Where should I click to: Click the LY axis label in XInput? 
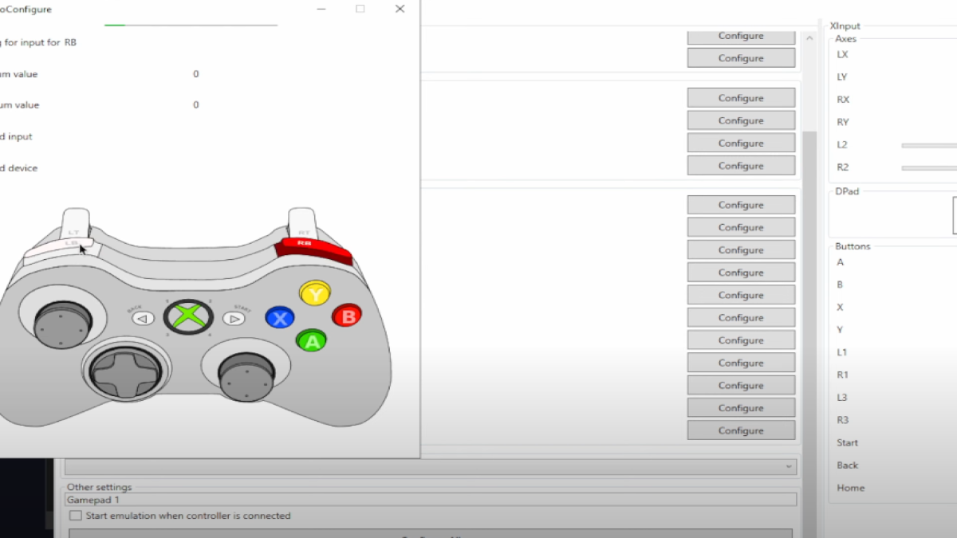(x=842, y=77)
